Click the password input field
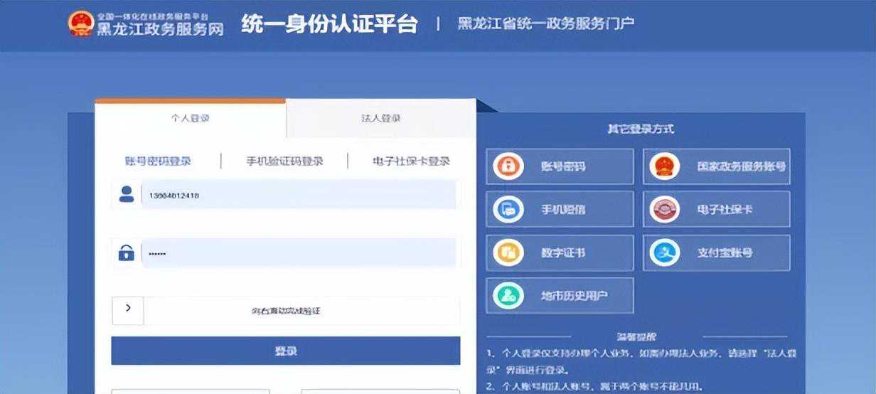Screen dimensions: 876x394 299,253
